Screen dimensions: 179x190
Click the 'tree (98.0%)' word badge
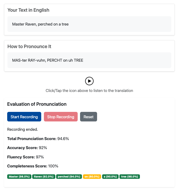click(x=130, y=176)
